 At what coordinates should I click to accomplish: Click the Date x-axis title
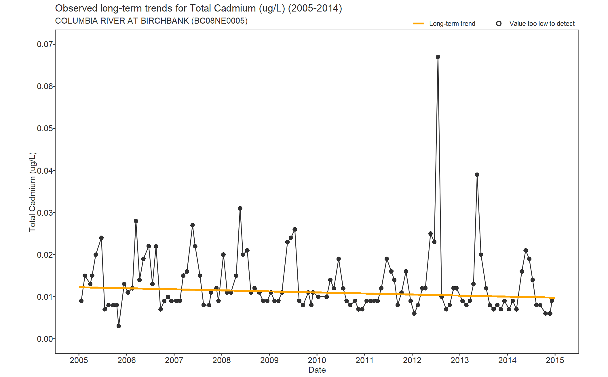point(317,370)
